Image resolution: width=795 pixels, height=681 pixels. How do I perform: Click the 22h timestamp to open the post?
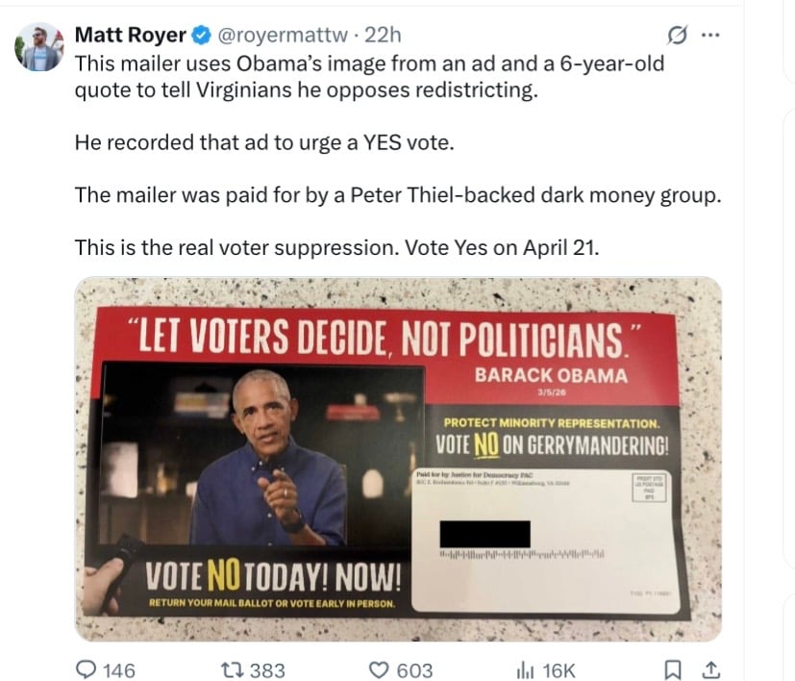tap(384, 35)
